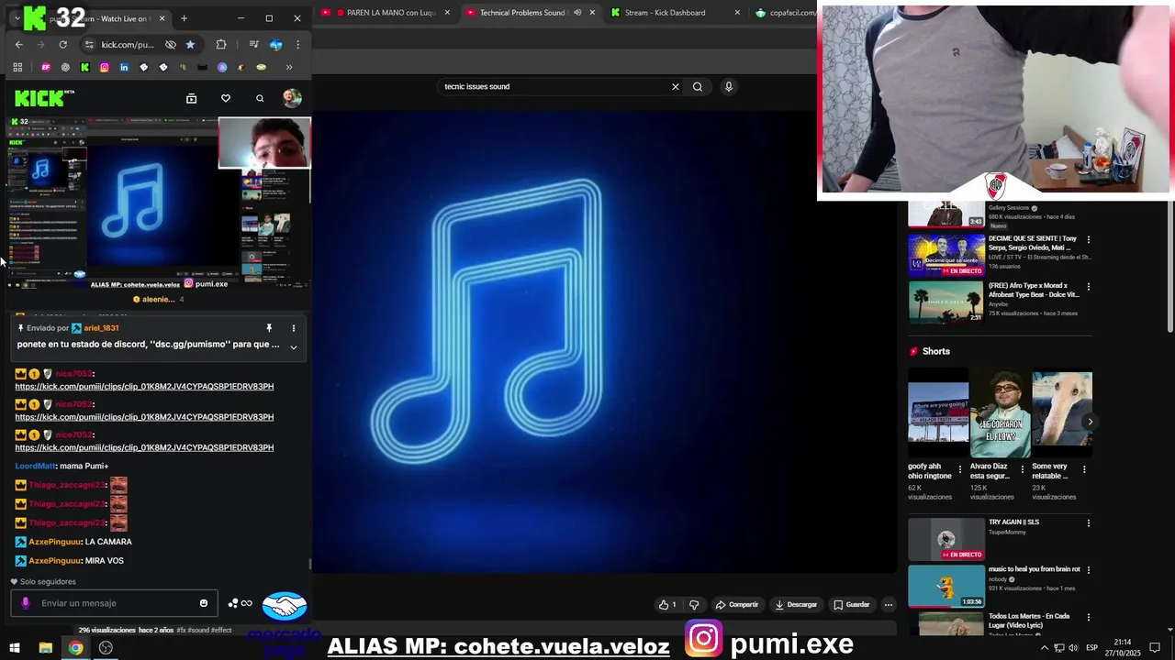Submit the YouTube search magnifier button

tap(698, 87)
